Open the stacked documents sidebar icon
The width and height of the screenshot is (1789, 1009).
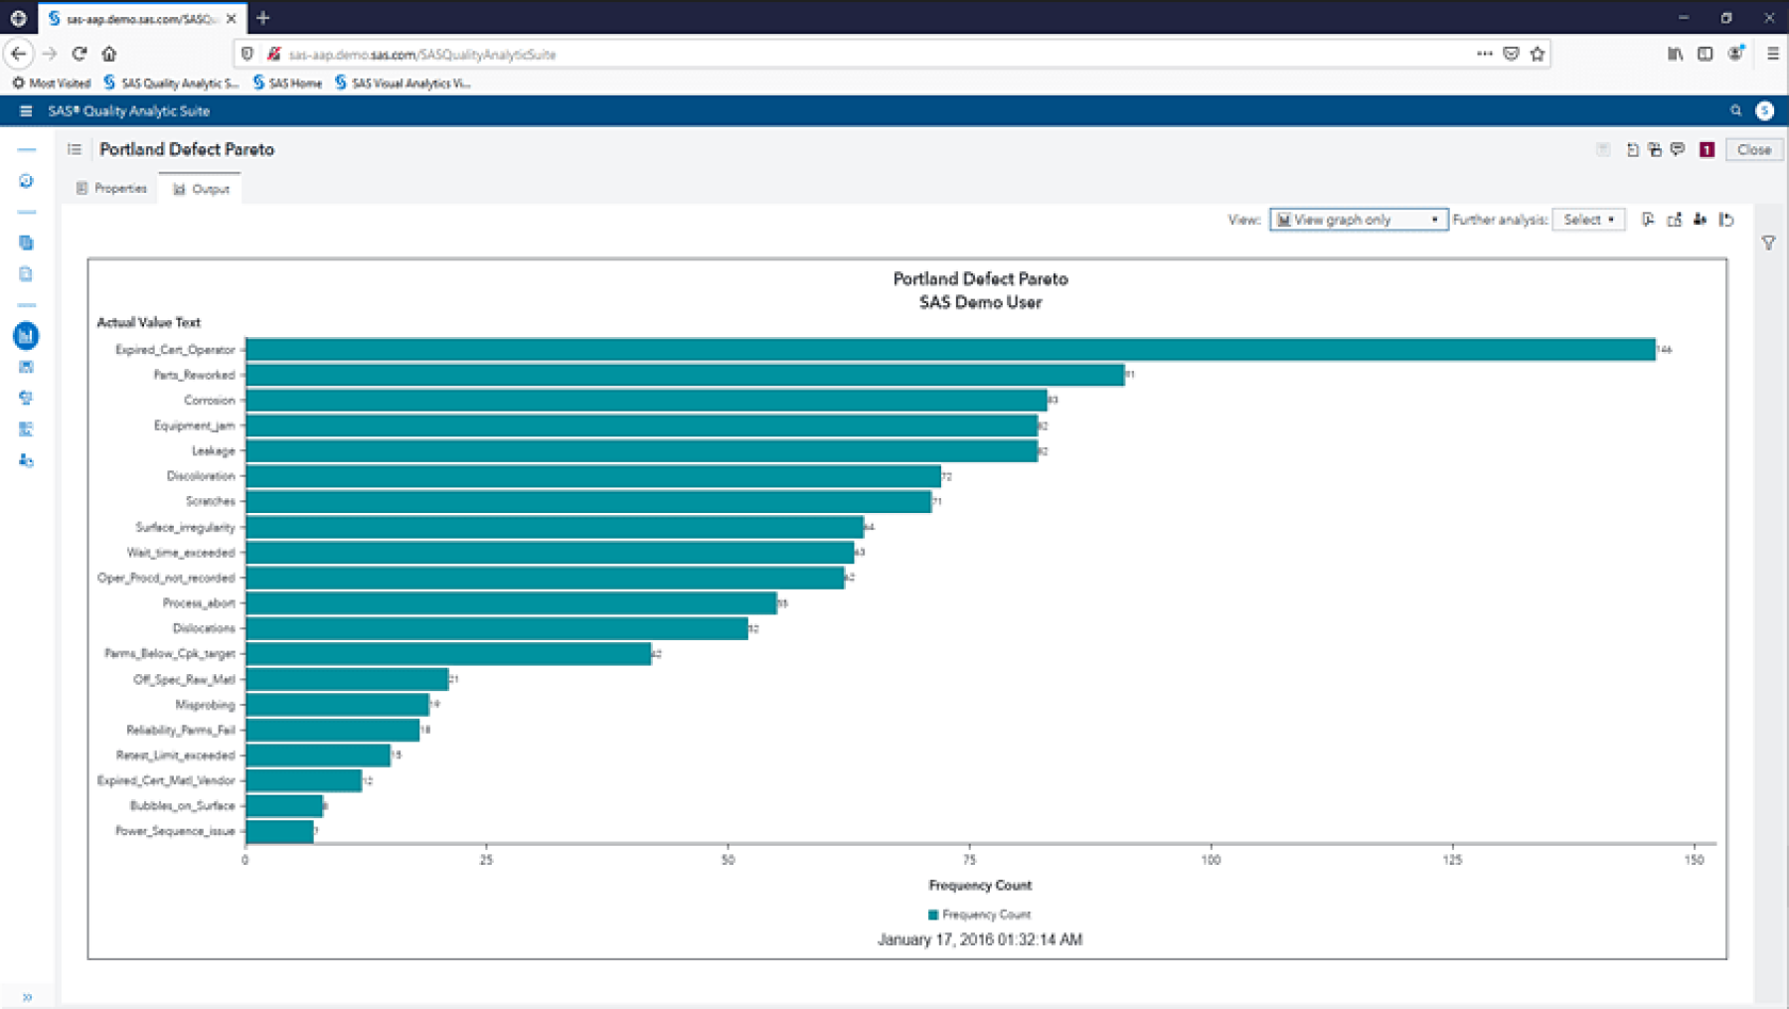pyautogui.click(x=26, y=243)
